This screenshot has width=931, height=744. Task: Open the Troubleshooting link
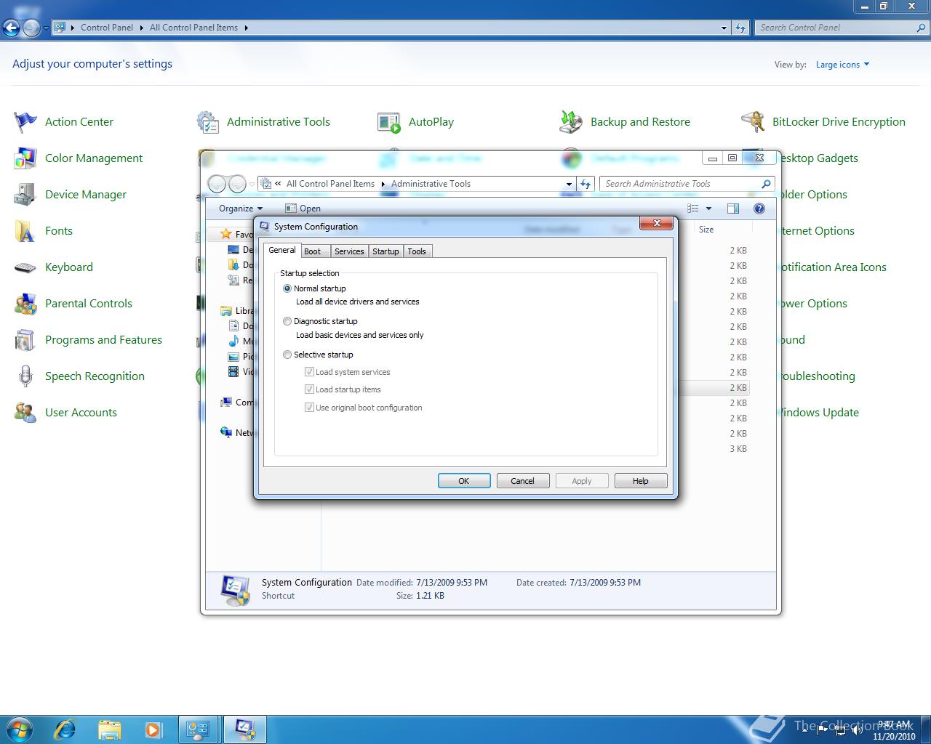coord(818,376)
